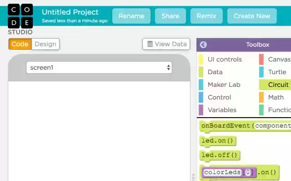Click the led.on() block

tap(218, 141)
